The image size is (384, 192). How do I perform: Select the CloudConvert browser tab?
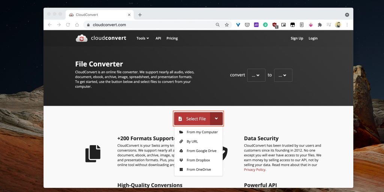[x=100, y=15]
